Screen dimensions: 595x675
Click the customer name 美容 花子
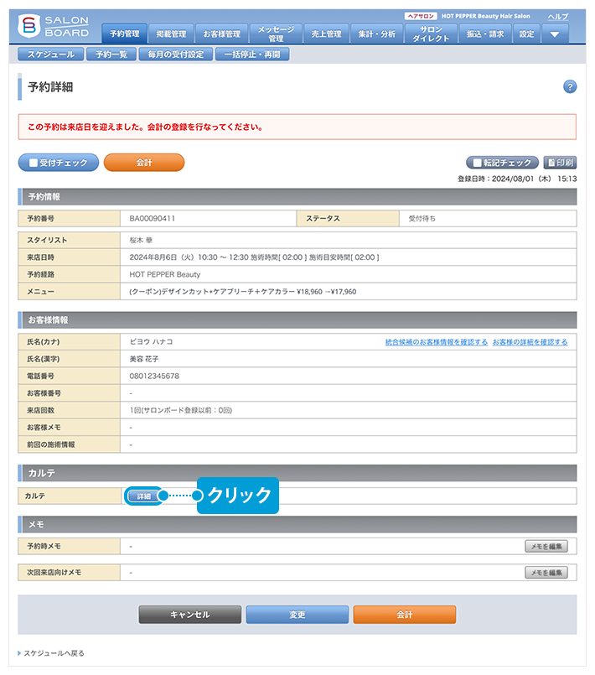coord(144,359)
